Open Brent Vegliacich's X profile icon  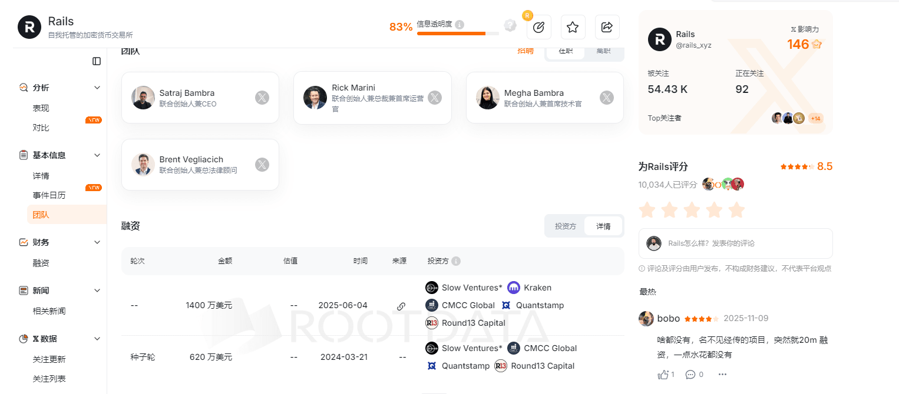point(262,165)
